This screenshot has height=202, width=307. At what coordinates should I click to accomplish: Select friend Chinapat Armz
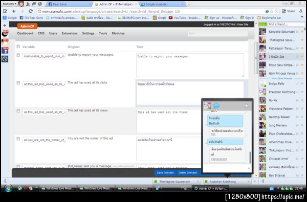pos(281,159)
